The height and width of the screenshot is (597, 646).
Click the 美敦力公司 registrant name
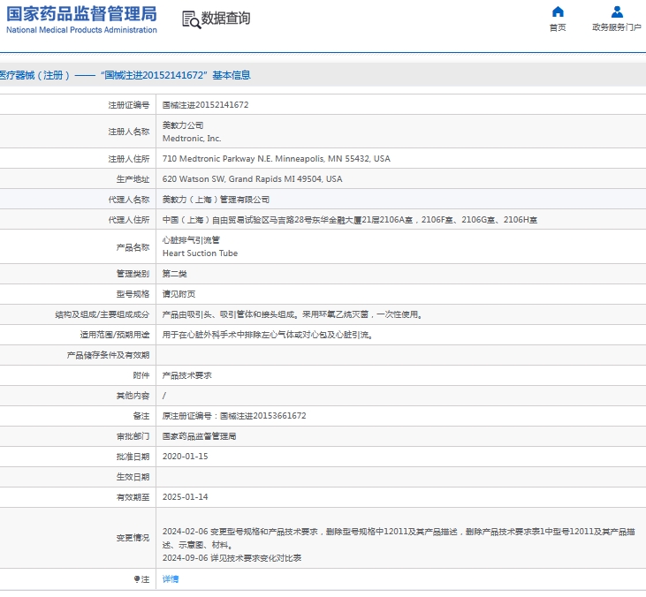[x=183, y=125]
